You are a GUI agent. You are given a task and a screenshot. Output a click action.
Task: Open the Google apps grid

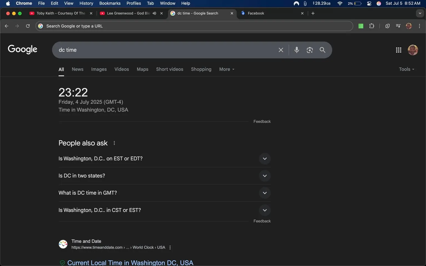(399, 50)
